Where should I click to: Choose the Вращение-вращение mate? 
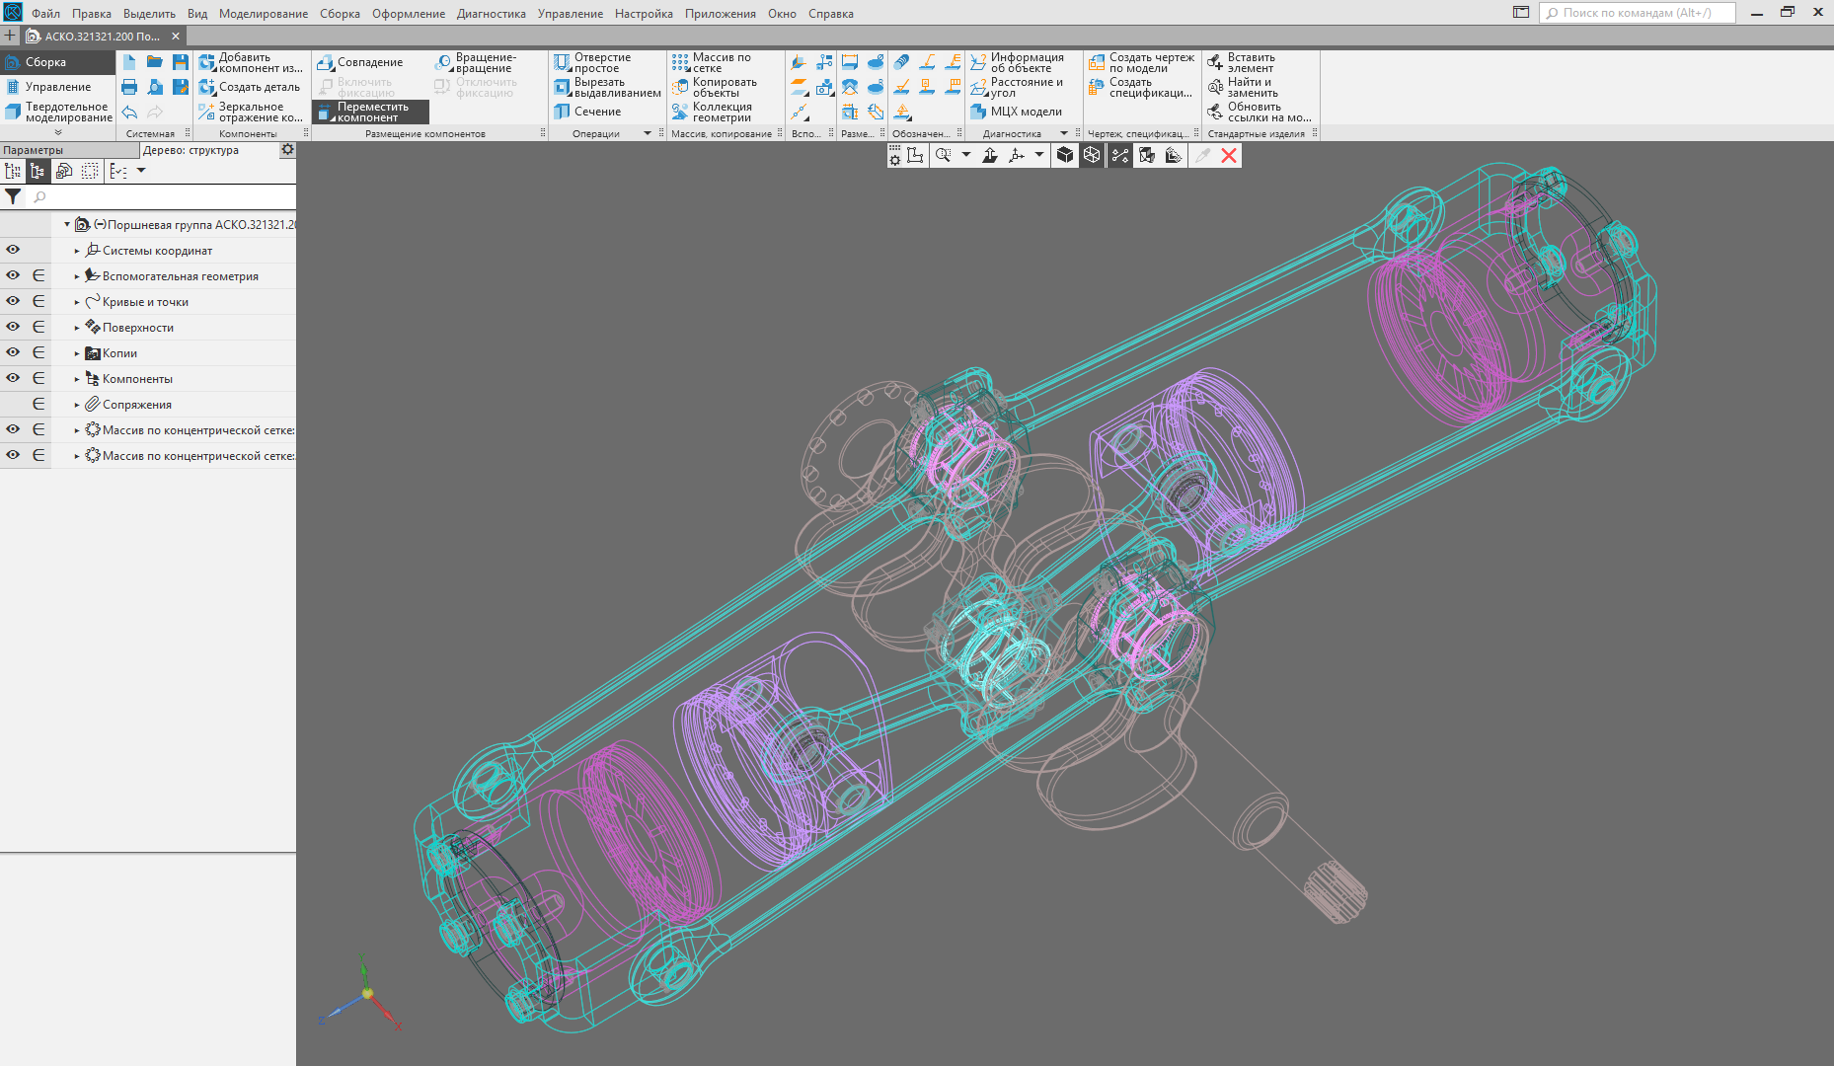pos(476,62)
